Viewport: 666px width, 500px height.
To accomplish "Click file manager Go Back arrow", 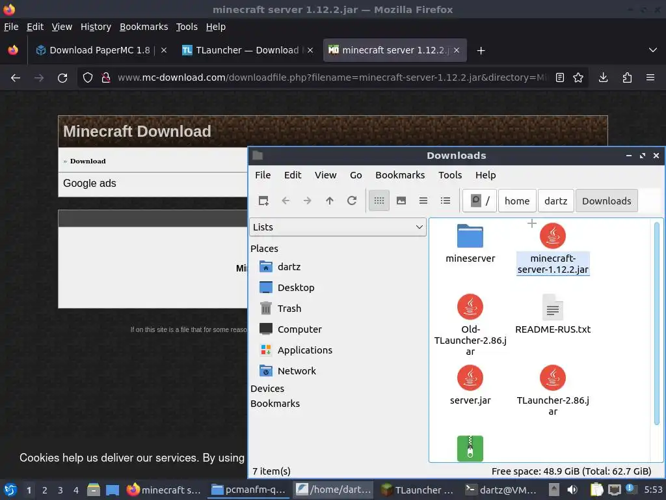I will [286, 201].
